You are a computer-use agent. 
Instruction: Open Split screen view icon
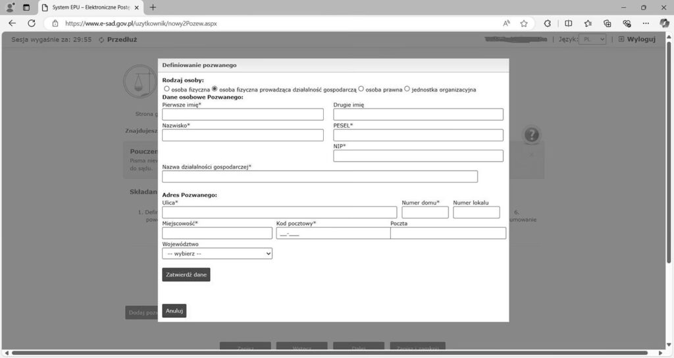tap(569, 23)
